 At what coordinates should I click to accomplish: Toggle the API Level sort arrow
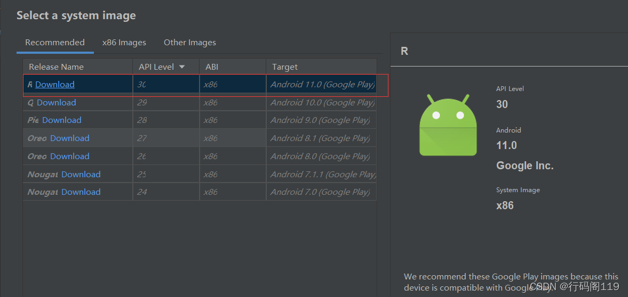click(x=182, y=67)
